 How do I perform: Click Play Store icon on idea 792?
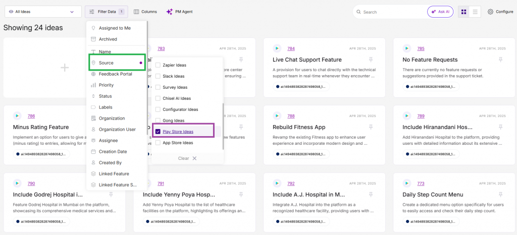point(277,184)
